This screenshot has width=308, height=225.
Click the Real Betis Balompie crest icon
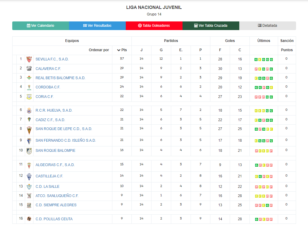pyautogui.click(x=29, y=78)
